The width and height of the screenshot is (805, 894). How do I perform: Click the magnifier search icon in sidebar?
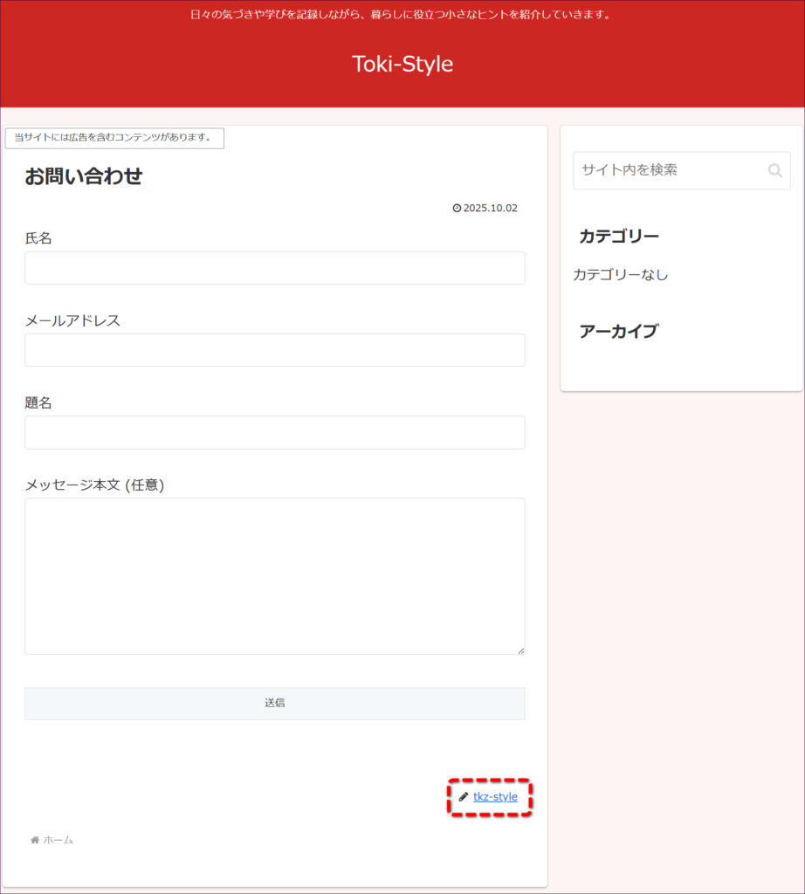coord(774,170)
